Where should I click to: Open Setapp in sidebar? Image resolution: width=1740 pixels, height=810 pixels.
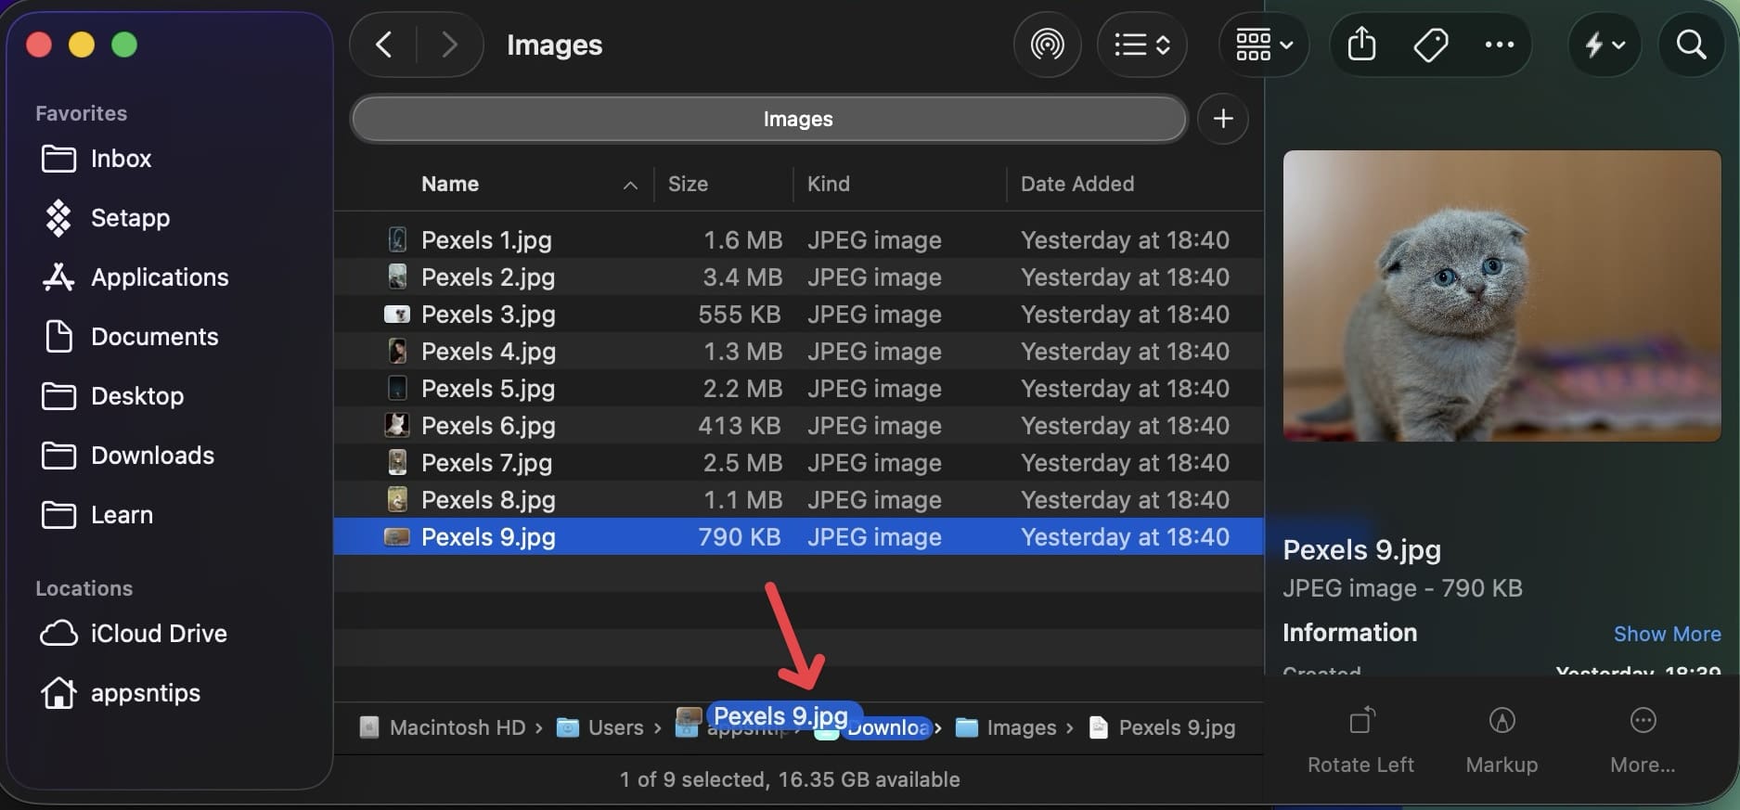pos(106,218)
